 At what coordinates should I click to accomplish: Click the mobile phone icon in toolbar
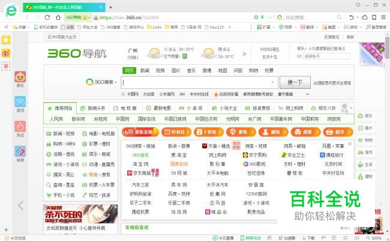(374, 17)
